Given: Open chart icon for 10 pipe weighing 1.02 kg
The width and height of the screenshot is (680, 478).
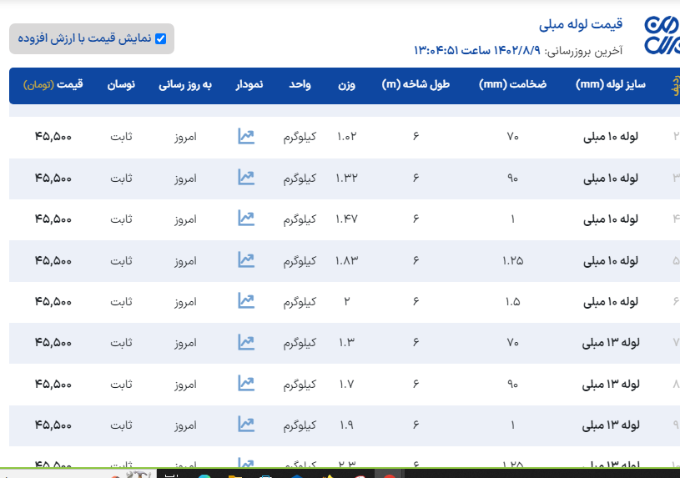Looking at the screenshot, I should pyautogui.click(x=245, y=136).
